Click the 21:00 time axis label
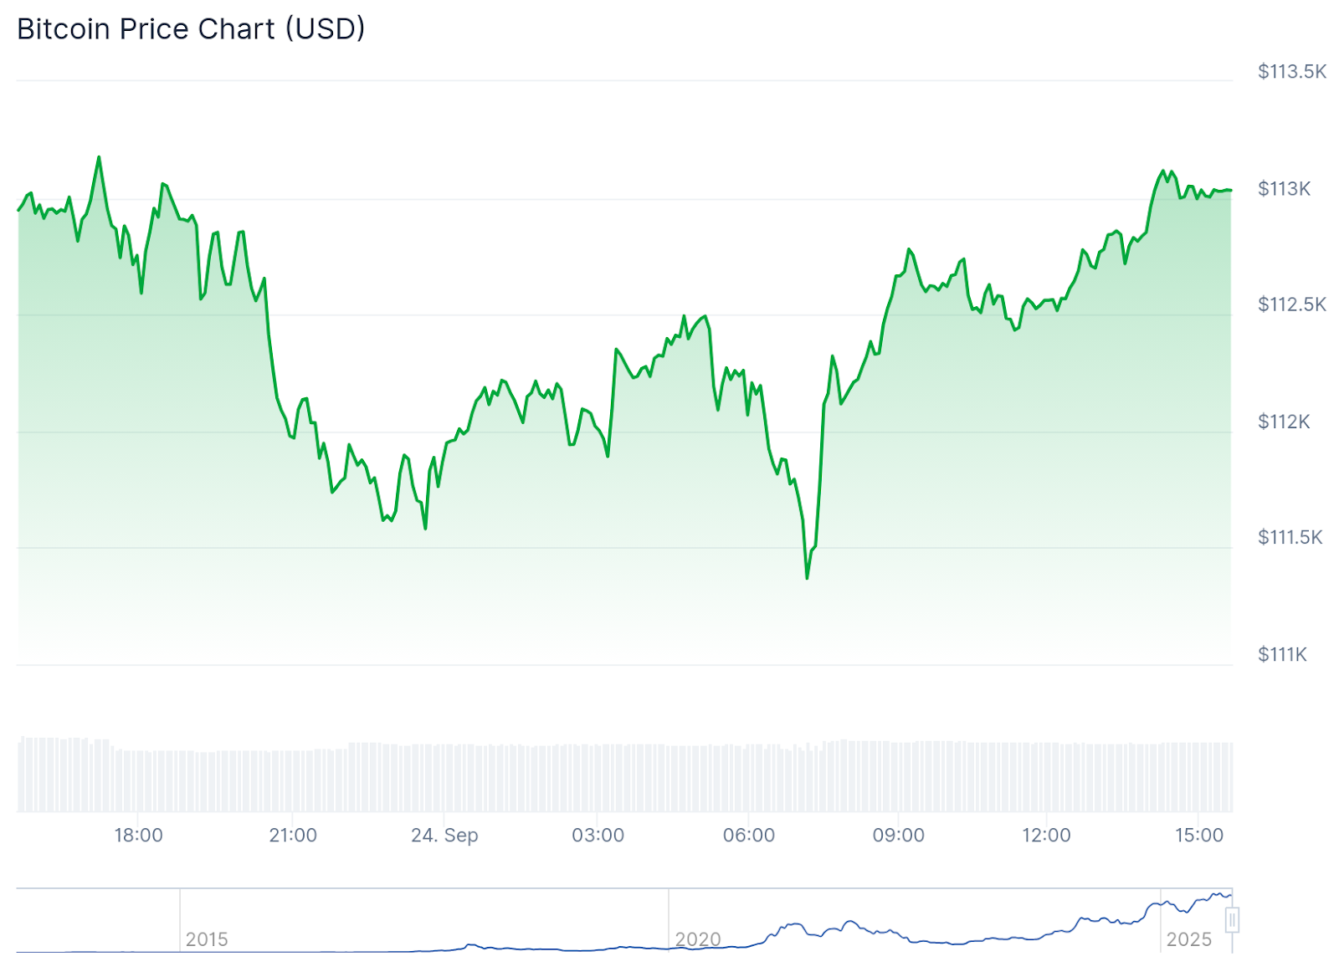The height and width of the screenshot is (977, 1339). [293, 835]
